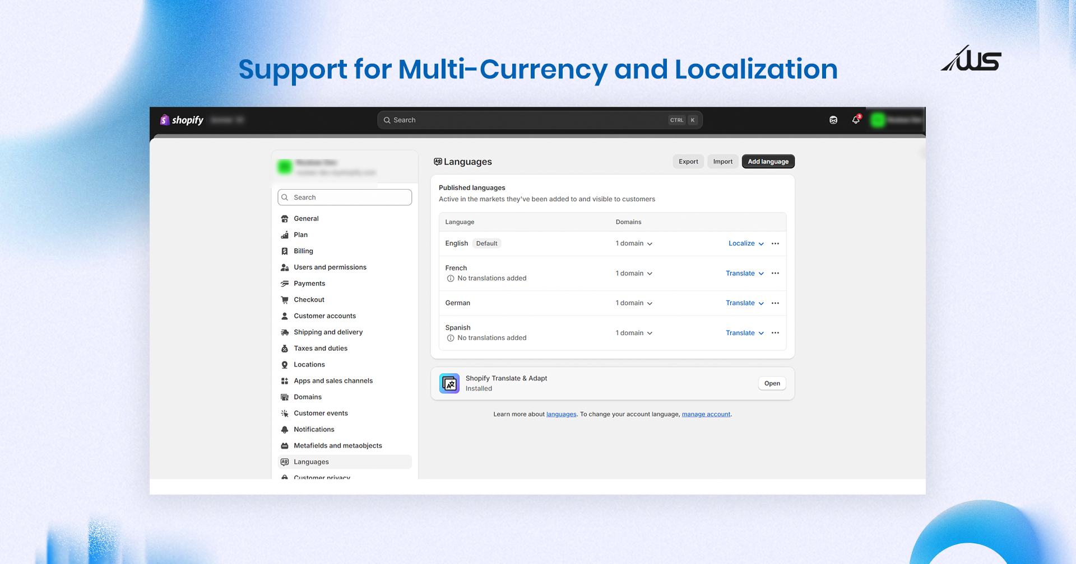
Task: Click the Locations pin icon
Action: pos(285,365)
